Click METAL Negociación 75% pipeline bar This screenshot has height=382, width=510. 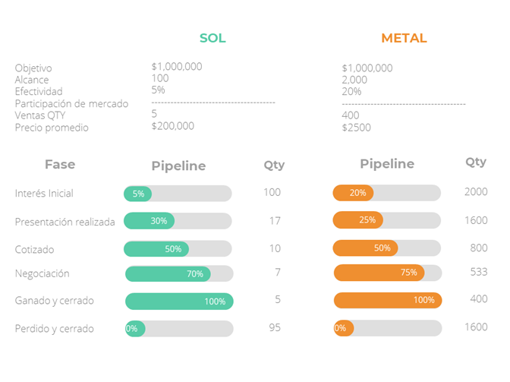(x=387, y=273)
